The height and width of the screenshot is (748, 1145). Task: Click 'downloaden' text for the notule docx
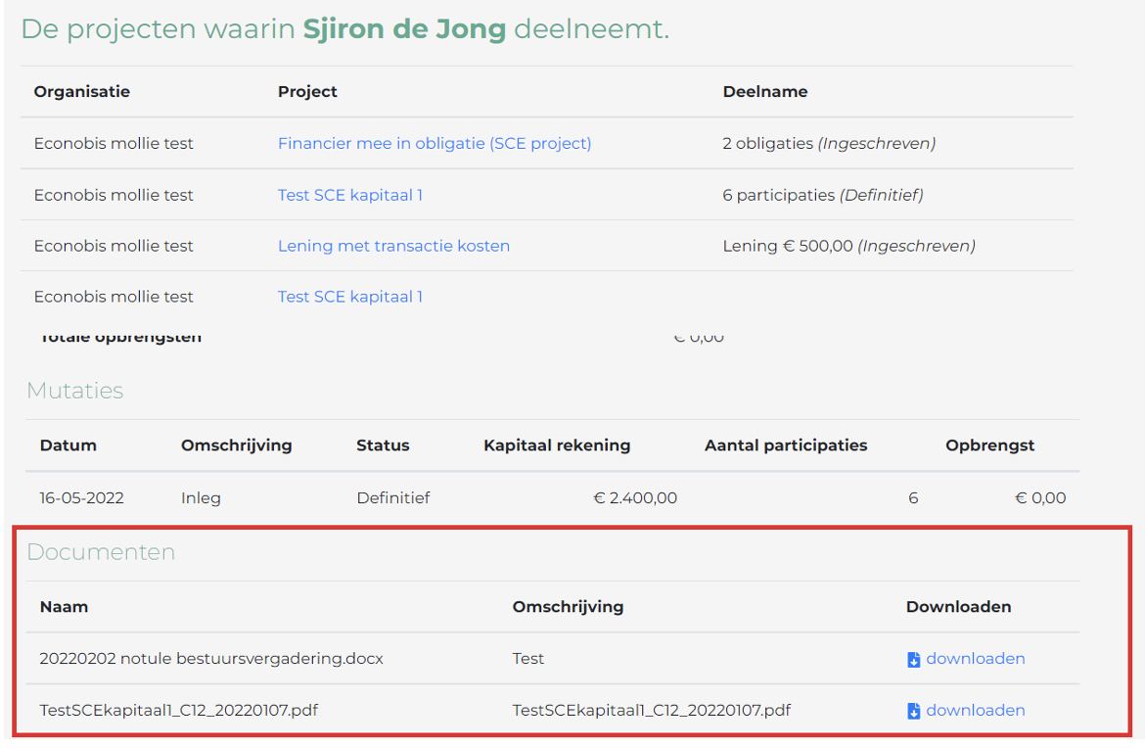[x=975, y=659]
